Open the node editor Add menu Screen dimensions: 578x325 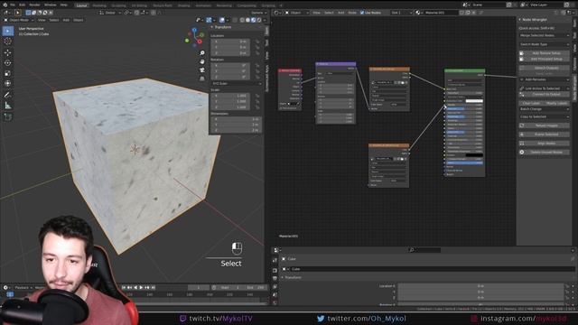coord(340,13)
